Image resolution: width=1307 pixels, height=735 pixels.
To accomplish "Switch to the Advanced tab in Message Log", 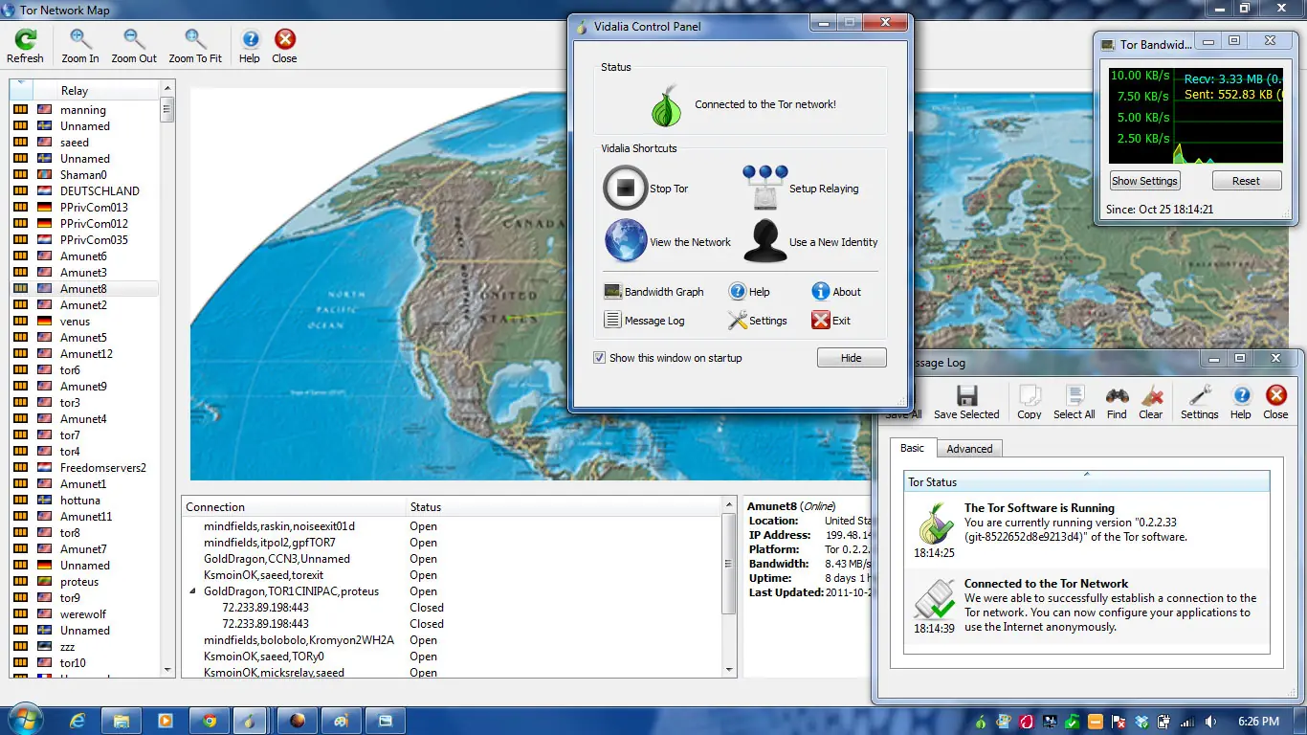I will point(969,449).
